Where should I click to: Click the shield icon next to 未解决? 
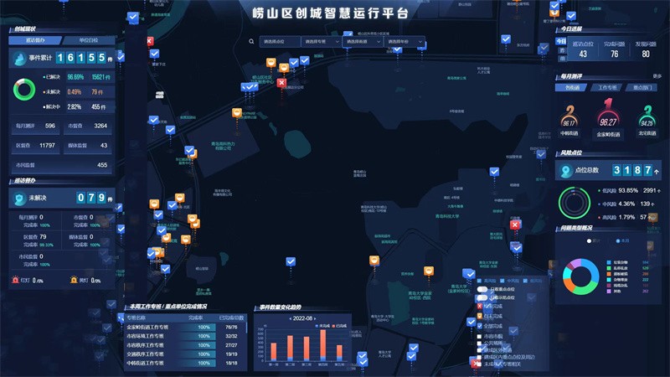20,198
